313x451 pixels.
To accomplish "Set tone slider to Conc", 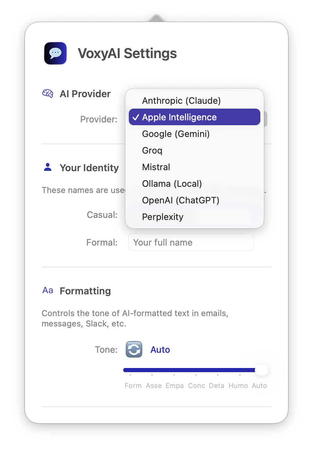I will pyautogui.click(x=196, y=370).
